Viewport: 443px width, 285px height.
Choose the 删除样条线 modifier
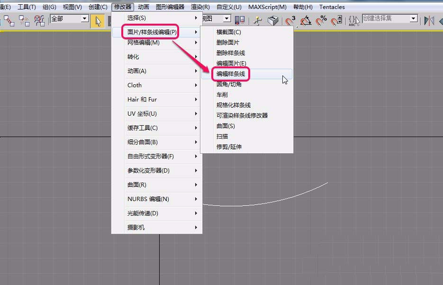coord(247,53)
